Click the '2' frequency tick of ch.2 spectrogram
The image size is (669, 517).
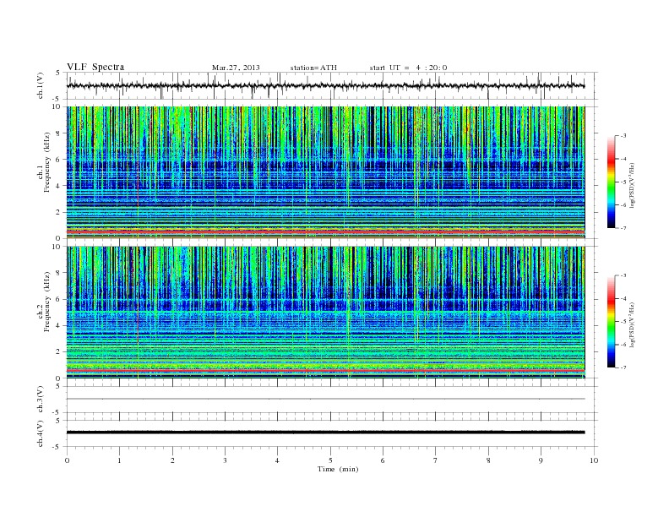tap(59, 352)
